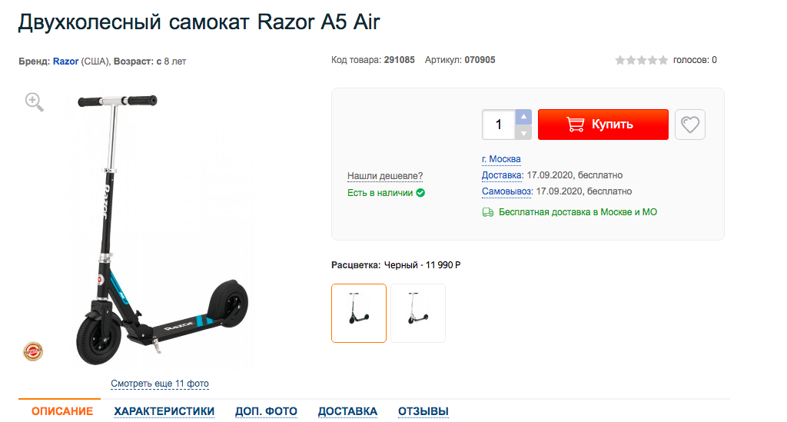Screen dimensions: 787x422
Task: Click the magnifier zoom icon on photo
Action: (34, 102)
